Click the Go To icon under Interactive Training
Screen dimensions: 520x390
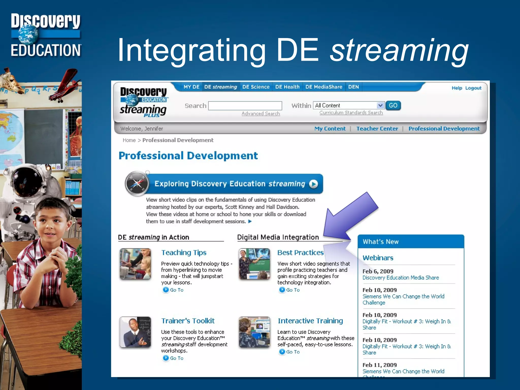tap(282, 352)
